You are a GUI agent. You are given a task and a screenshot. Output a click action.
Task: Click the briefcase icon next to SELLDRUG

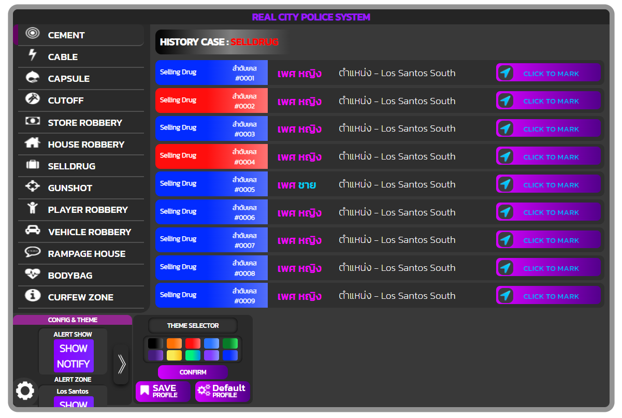32,166
